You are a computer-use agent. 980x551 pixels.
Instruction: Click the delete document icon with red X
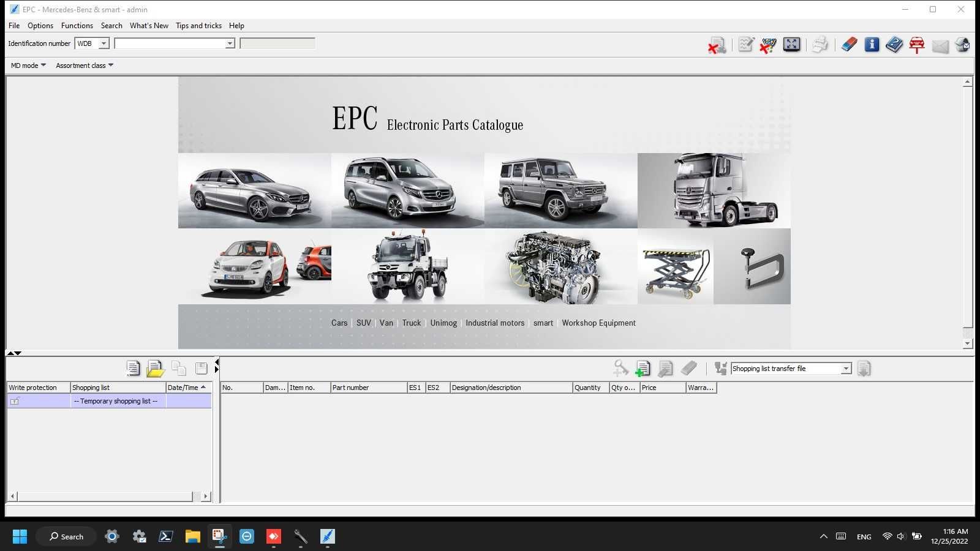pos(717,45)
